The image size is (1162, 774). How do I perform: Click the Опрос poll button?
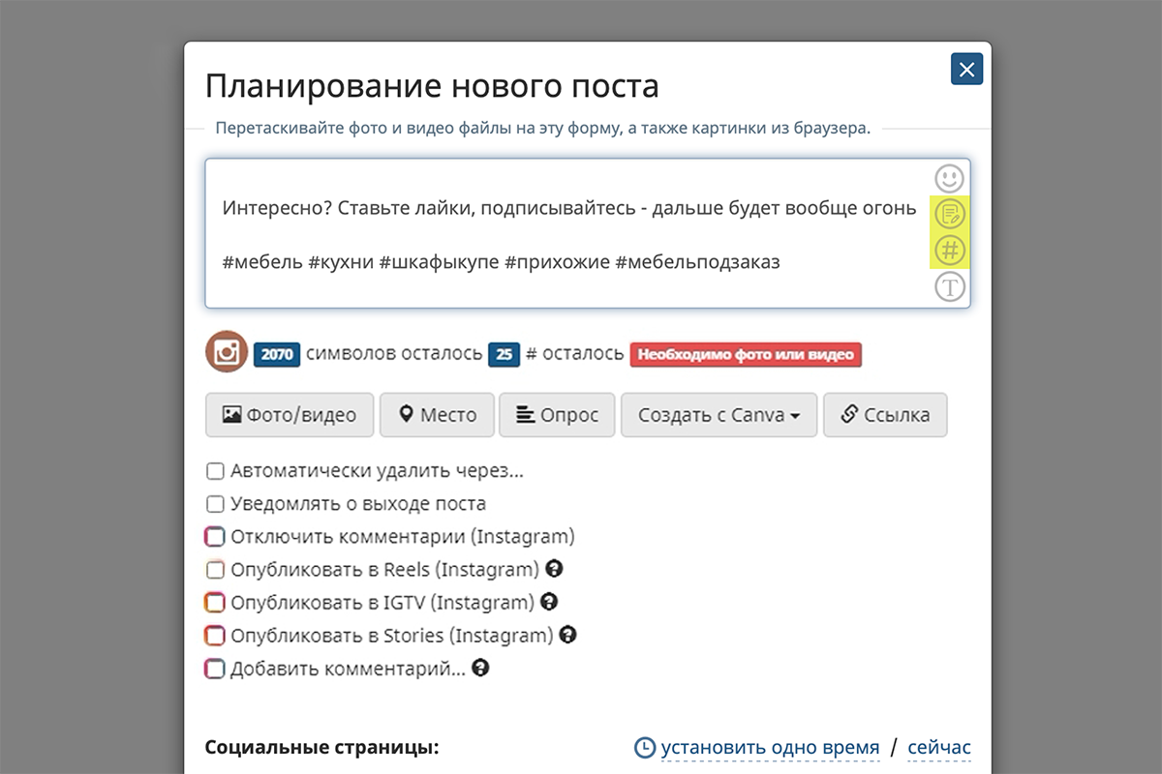tap(557, 415)
